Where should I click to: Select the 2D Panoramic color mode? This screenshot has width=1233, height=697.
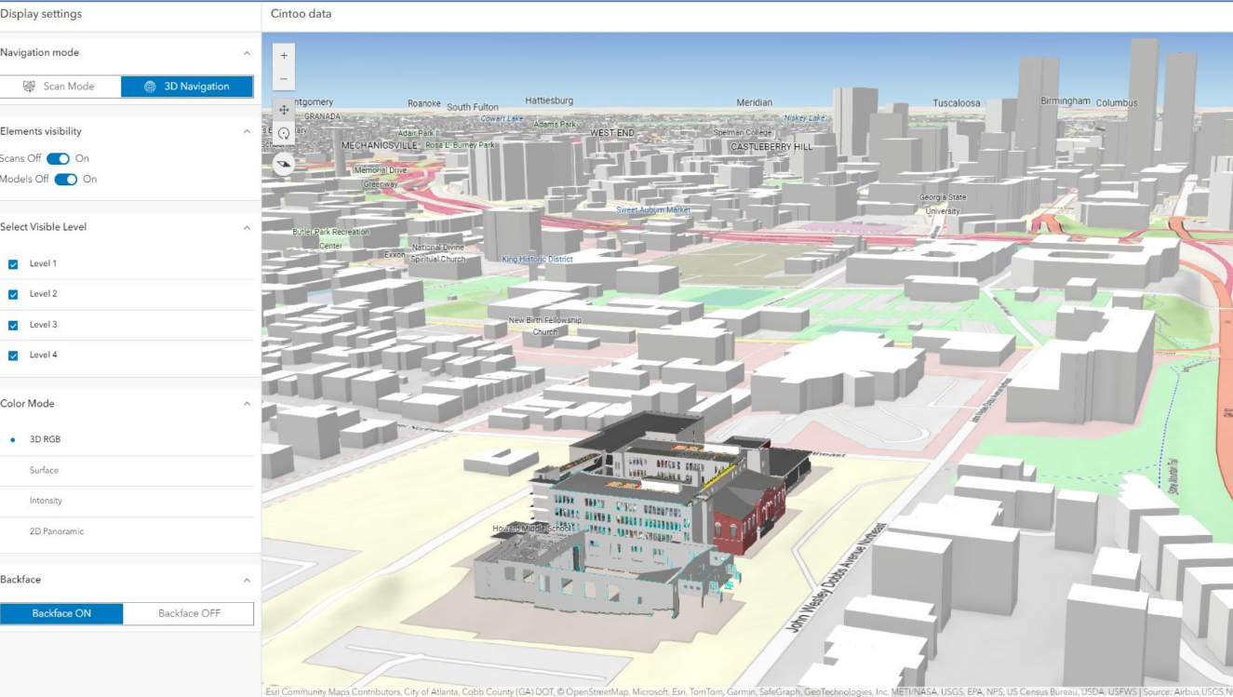pyautogui.click(x=56, y=531)
